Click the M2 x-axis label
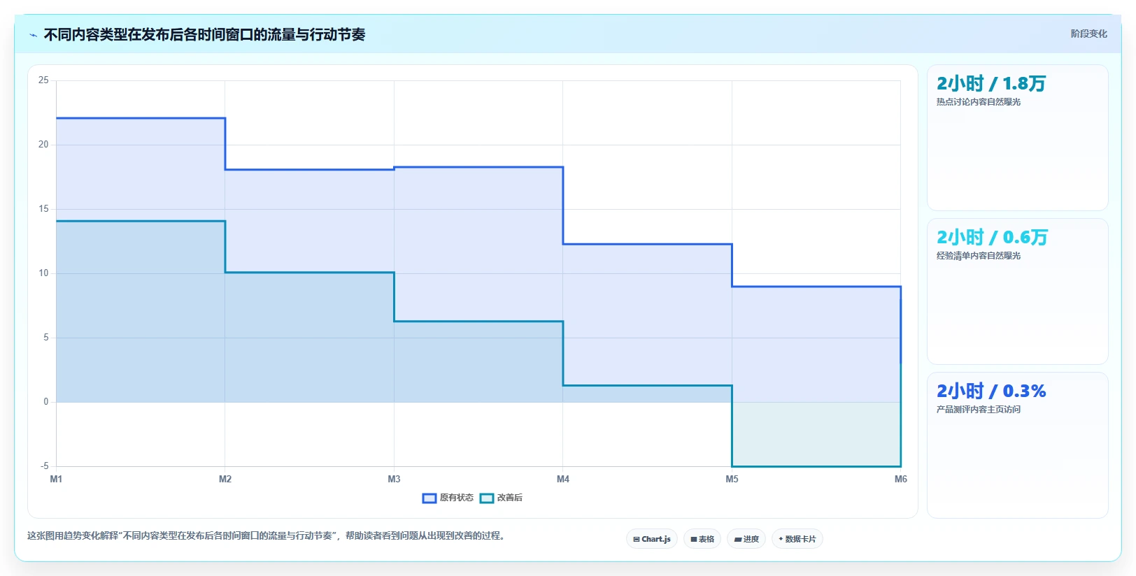Screen dimensions: 1136x576 point(225,479)
